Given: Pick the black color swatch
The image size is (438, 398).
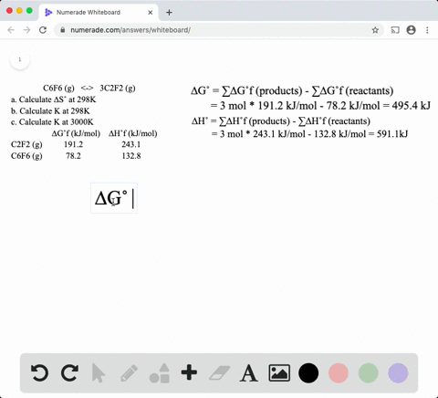Looking at the screenshot, I should click(x=308, y=372).
